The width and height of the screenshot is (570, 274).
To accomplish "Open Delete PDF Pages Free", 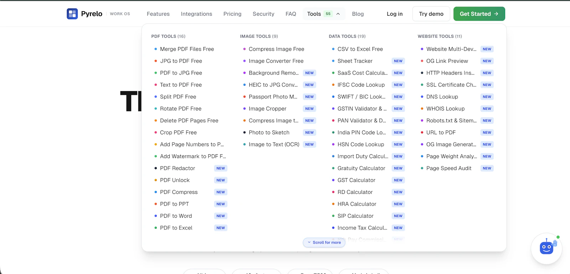I will (x=189, y=121).
